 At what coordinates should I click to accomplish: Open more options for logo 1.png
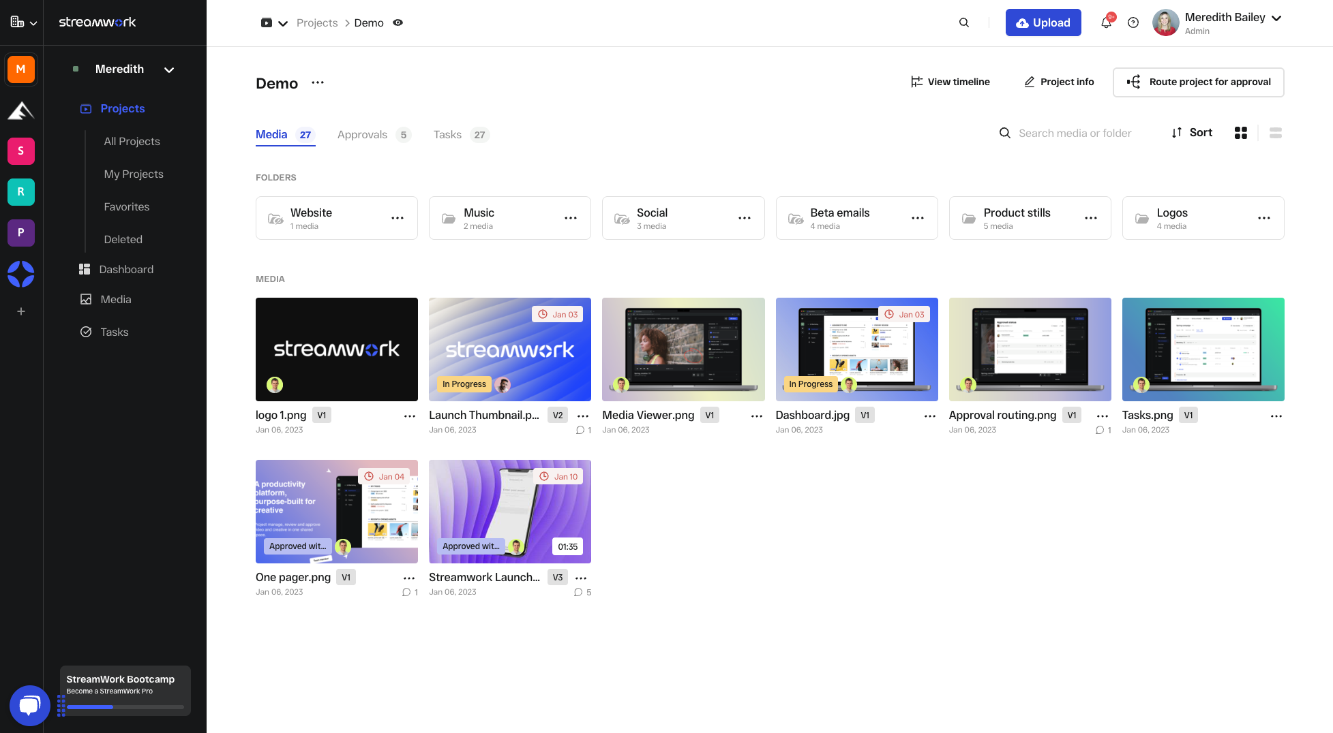pos(410,416)
